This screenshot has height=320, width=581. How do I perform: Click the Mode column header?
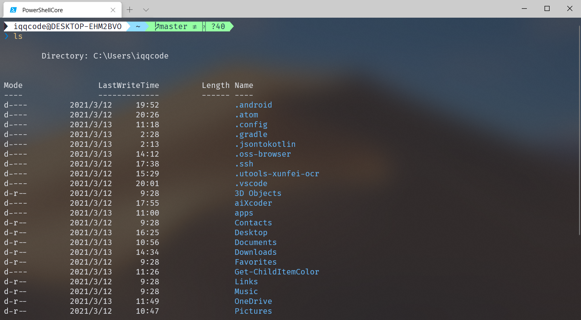coord(13,85)
